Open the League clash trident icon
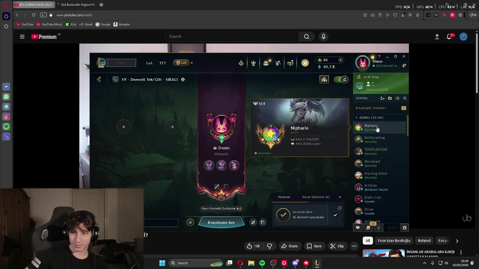 [x=241, y=63]
